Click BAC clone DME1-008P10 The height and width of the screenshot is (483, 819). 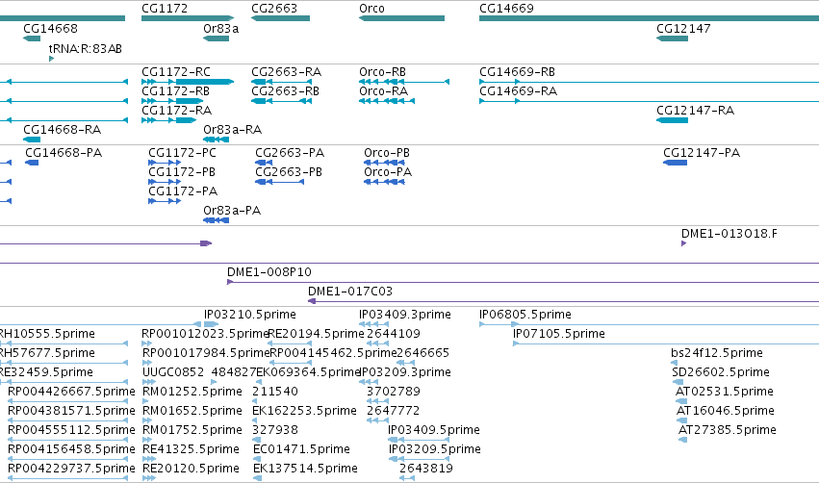click(x=269, y=272)
